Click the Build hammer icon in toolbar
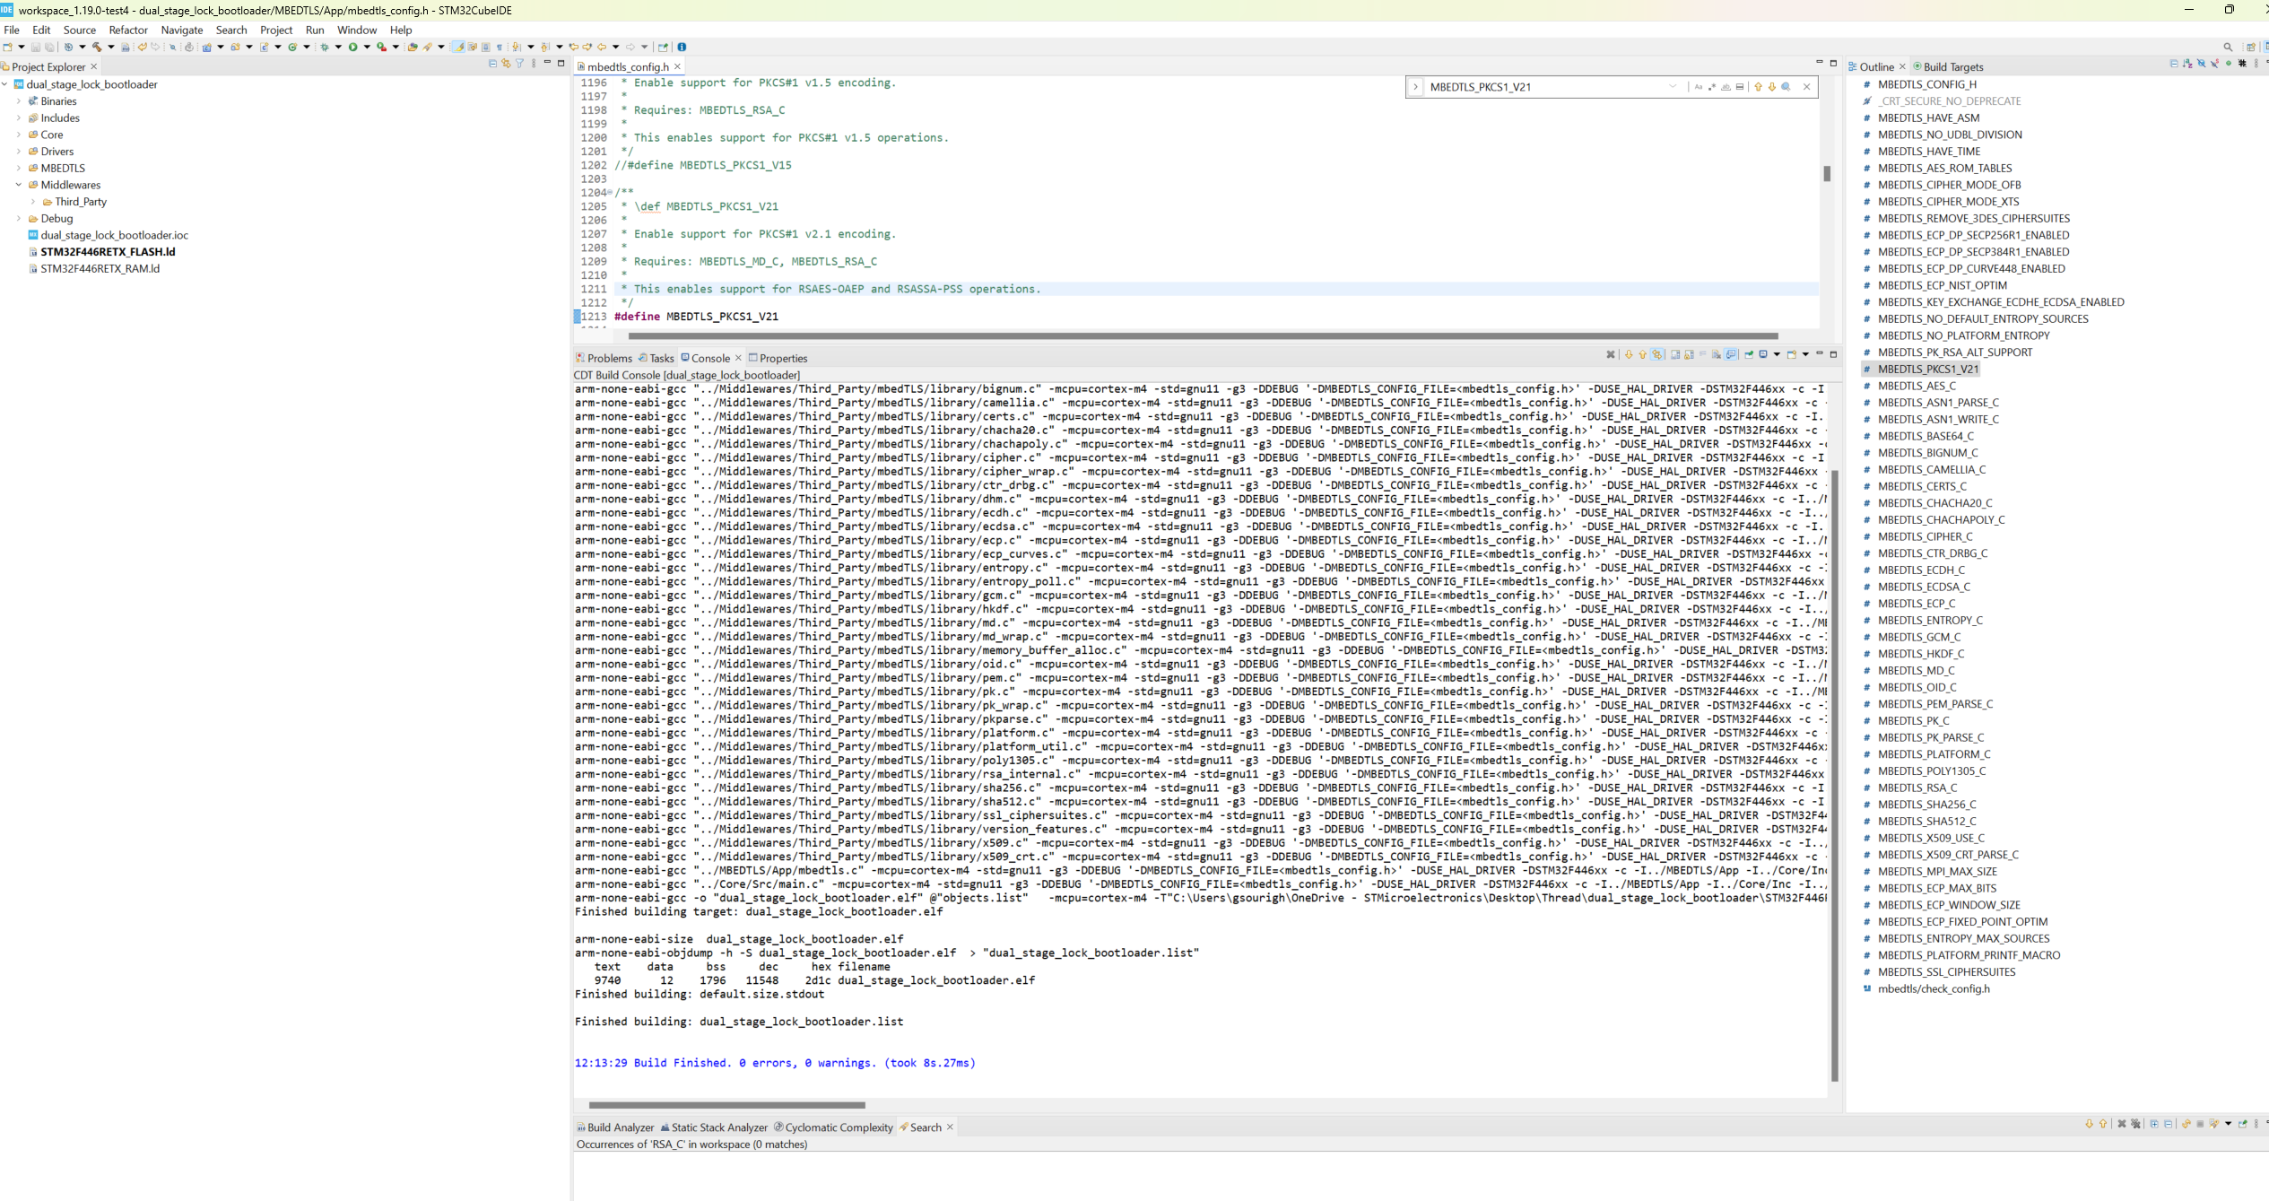The image size is (2269, 1201). pyautogui.click(x=96, y=47)
